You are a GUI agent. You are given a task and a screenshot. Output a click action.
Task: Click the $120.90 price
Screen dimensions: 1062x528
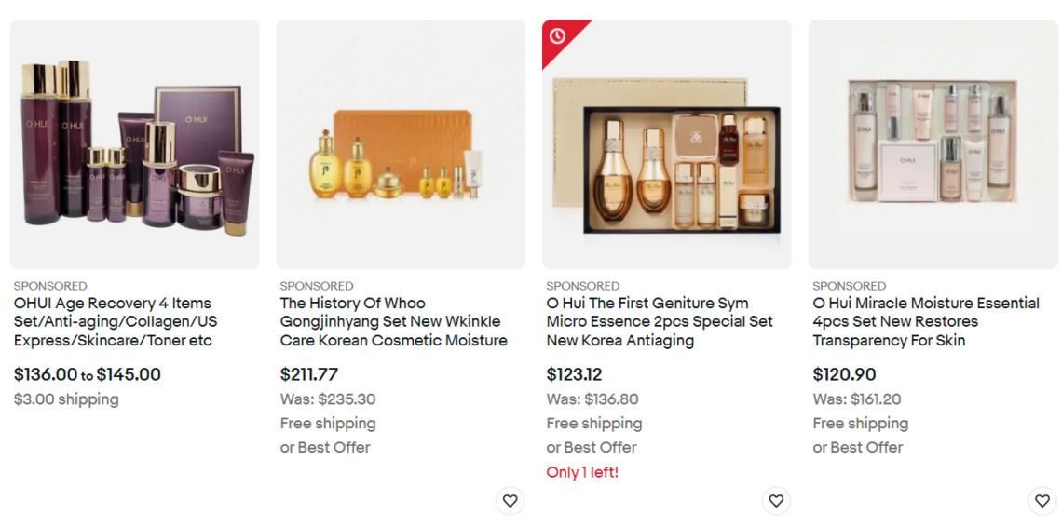point(844,374)
